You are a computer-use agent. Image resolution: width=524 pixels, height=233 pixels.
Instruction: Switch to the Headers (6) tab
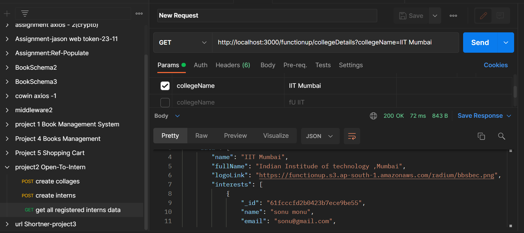point(233,65)
